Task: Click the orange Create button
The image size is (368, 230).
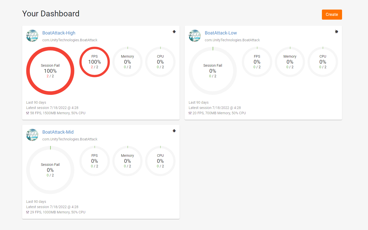Action: [332, 15]
